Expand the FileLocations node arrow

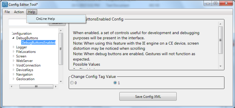click(x=14, y=52)
